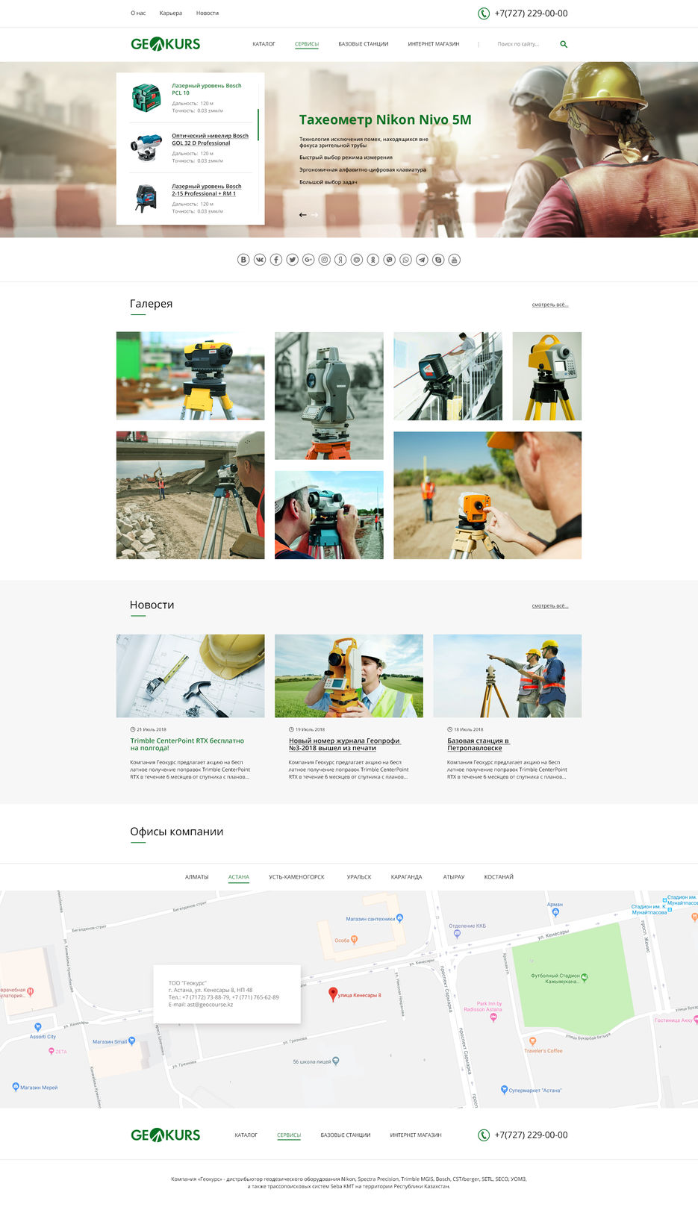
Task: Open the Odnoklassniki social icon
Action: point(373,260)
